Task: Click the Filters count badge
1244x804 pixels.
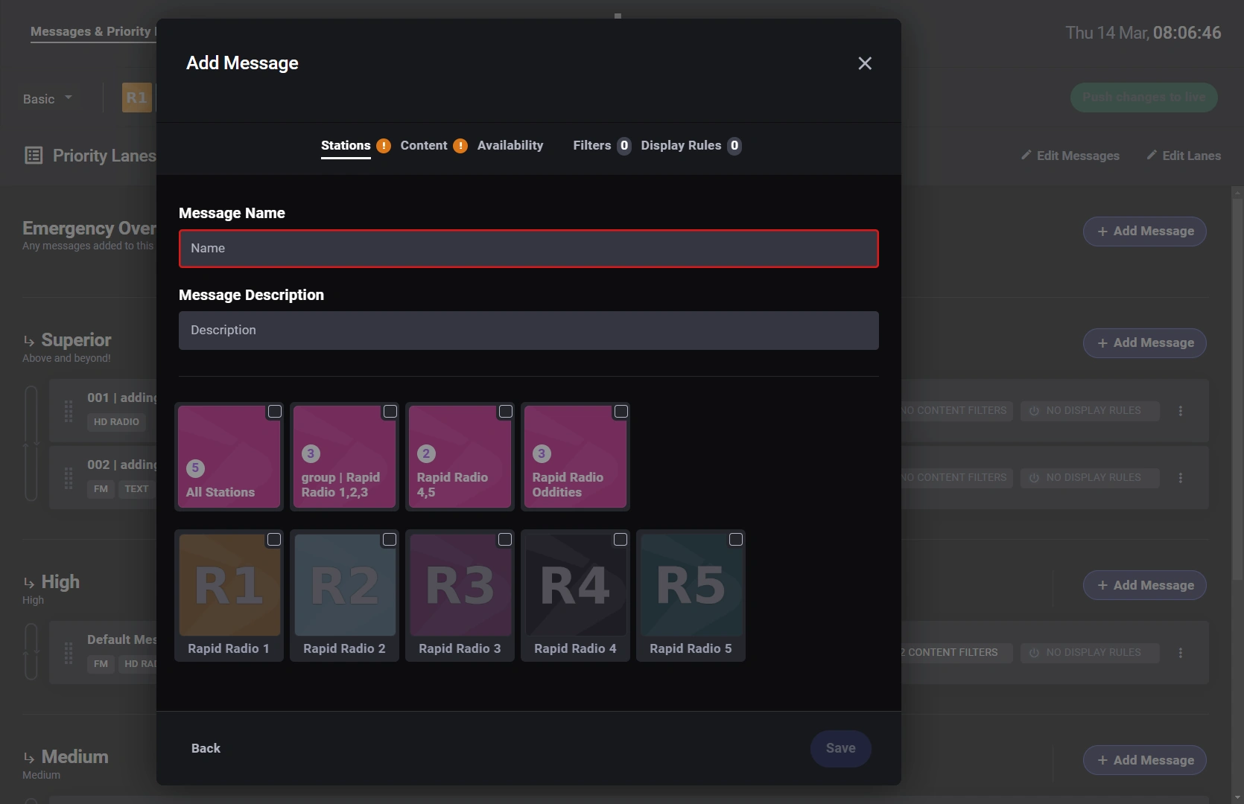Action: click(624, 146)
